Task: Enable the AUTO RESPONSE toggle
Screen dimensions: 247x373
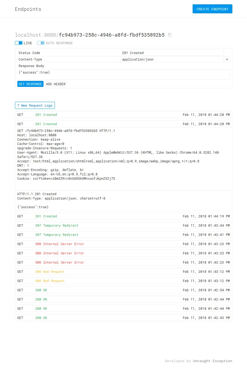Action: [40, 43]
